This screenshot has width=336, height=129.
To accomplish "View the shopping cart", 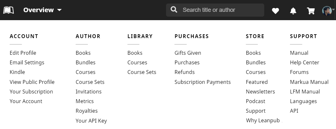I will click(311, 11).
